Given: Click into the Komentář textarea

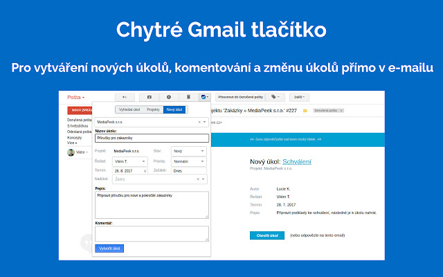Looking at the screenshot, I should point(152,234).
